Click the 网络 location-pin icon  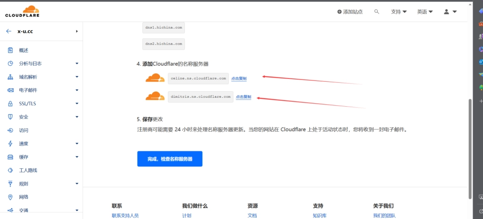[10, 197]
